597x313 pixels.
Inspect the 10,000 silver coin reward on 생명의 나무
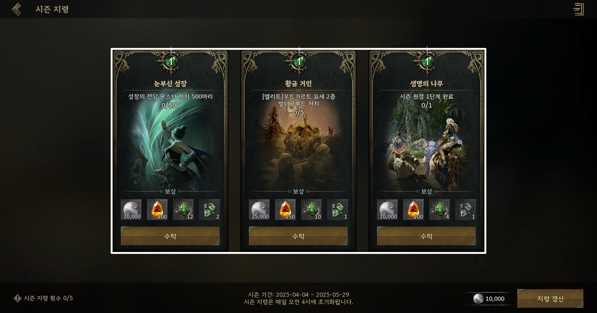387,210
